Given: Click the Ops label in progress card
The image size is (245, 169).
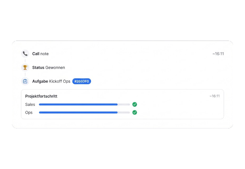Looking at the screenshot, I should [x=29, y=113].
